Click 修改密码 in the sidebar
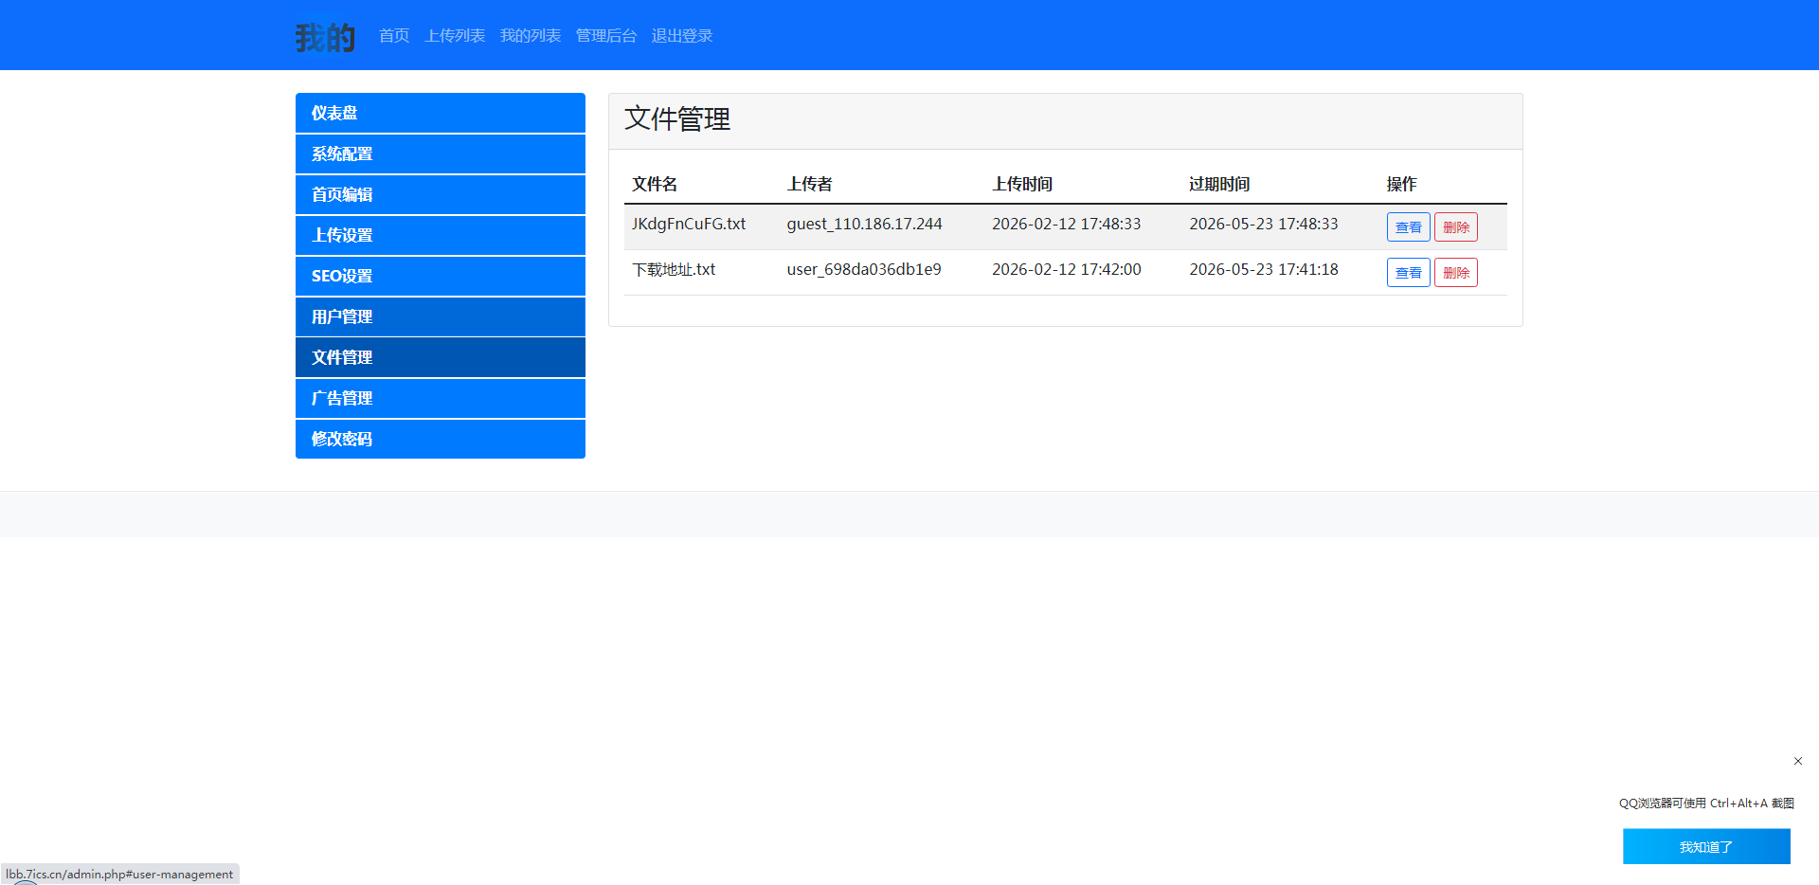This screenshot has width=1819, height=885. point(440,439)
